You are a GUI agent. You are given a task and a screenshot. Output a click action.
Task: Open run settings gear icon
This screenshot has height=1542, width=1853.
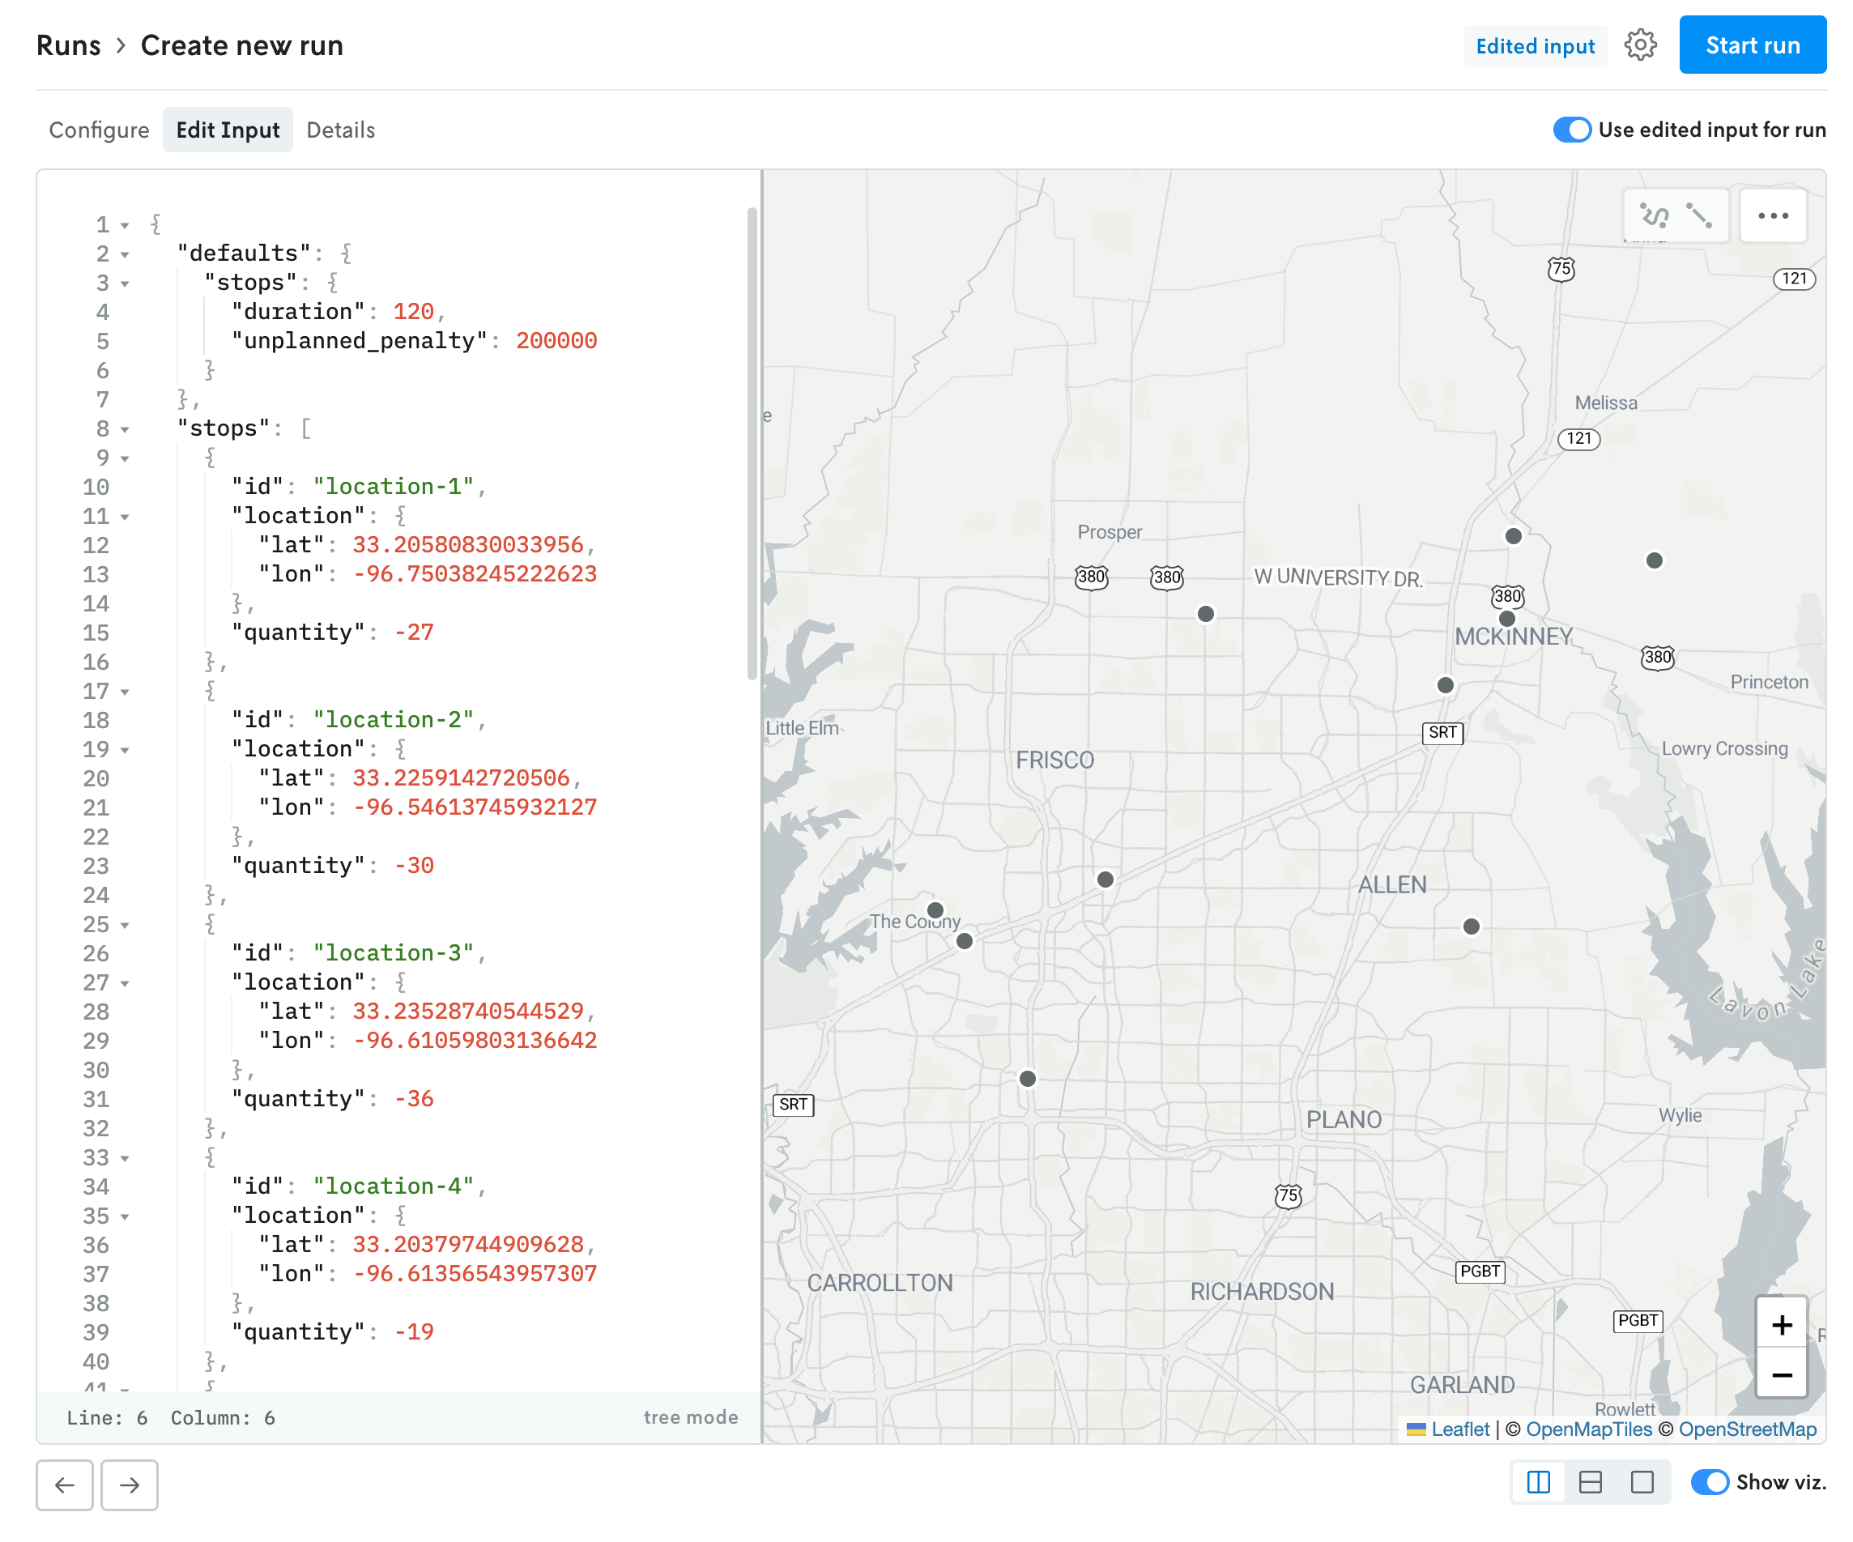[x=1639, y=46]
